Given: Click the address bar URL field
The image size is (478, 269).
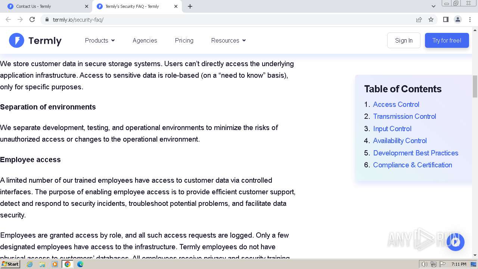Looking at the screenshot, I should pyautogui.click(x=224, y=19).
